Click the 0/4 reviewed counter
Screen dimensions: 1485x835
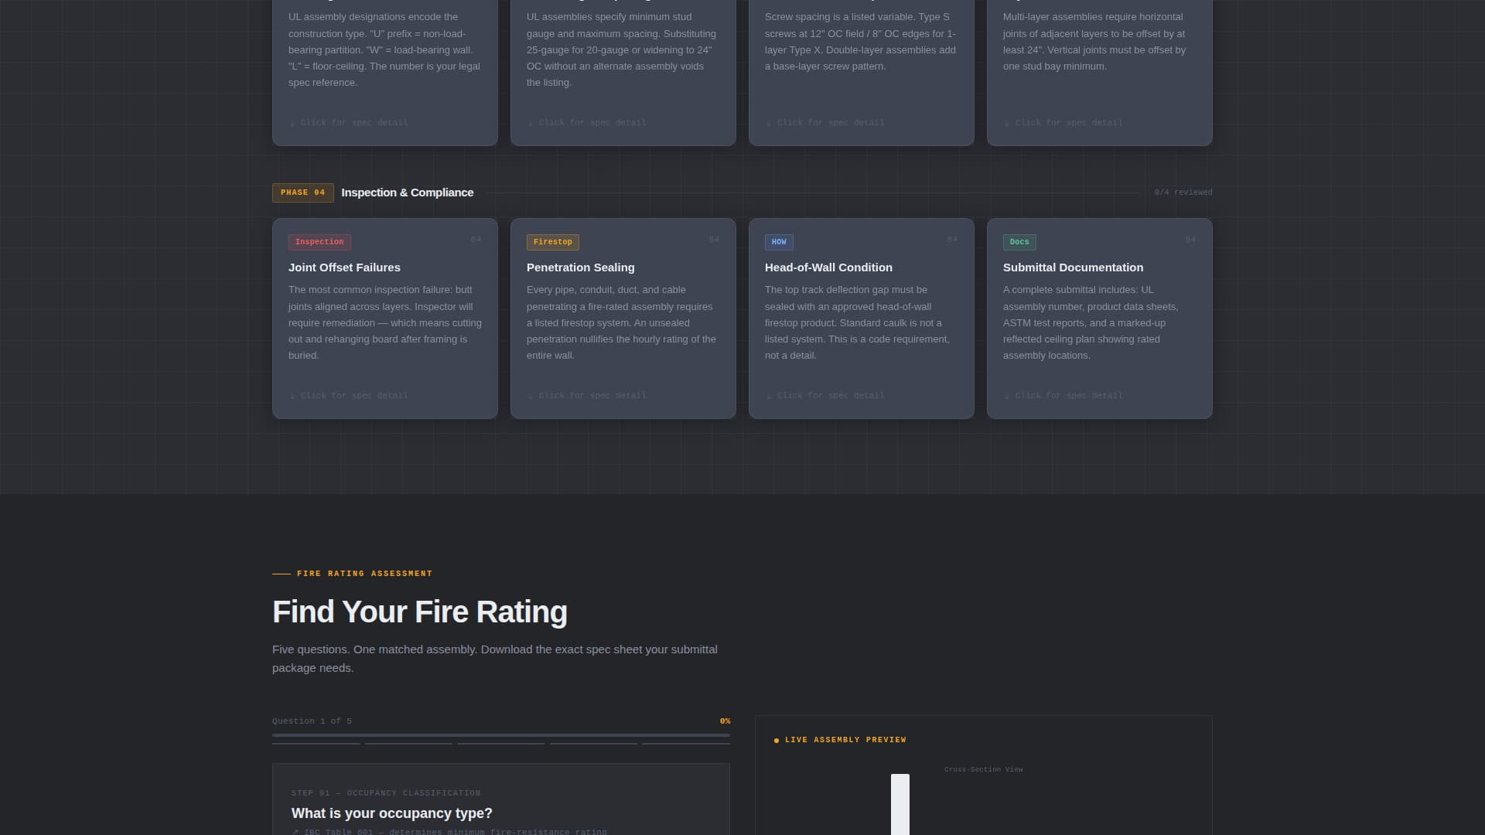pyautogui.click(x=1183, y=193)
